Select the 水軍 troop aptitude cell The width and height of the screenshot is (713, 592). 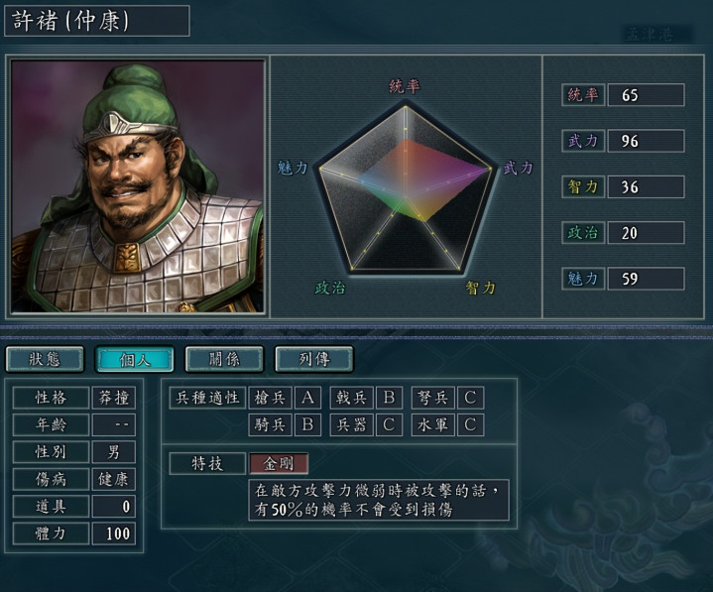(433, 424)
